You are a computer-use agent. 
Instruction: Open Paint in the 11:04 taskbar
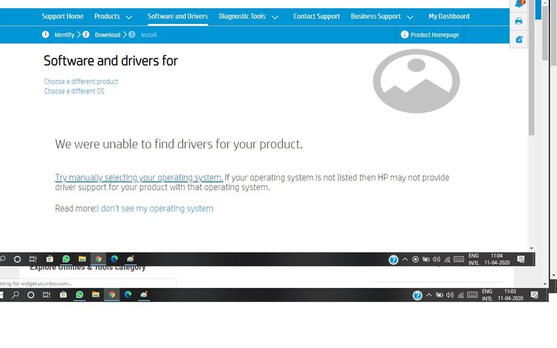pyautogui.click(x=130, y=259)
